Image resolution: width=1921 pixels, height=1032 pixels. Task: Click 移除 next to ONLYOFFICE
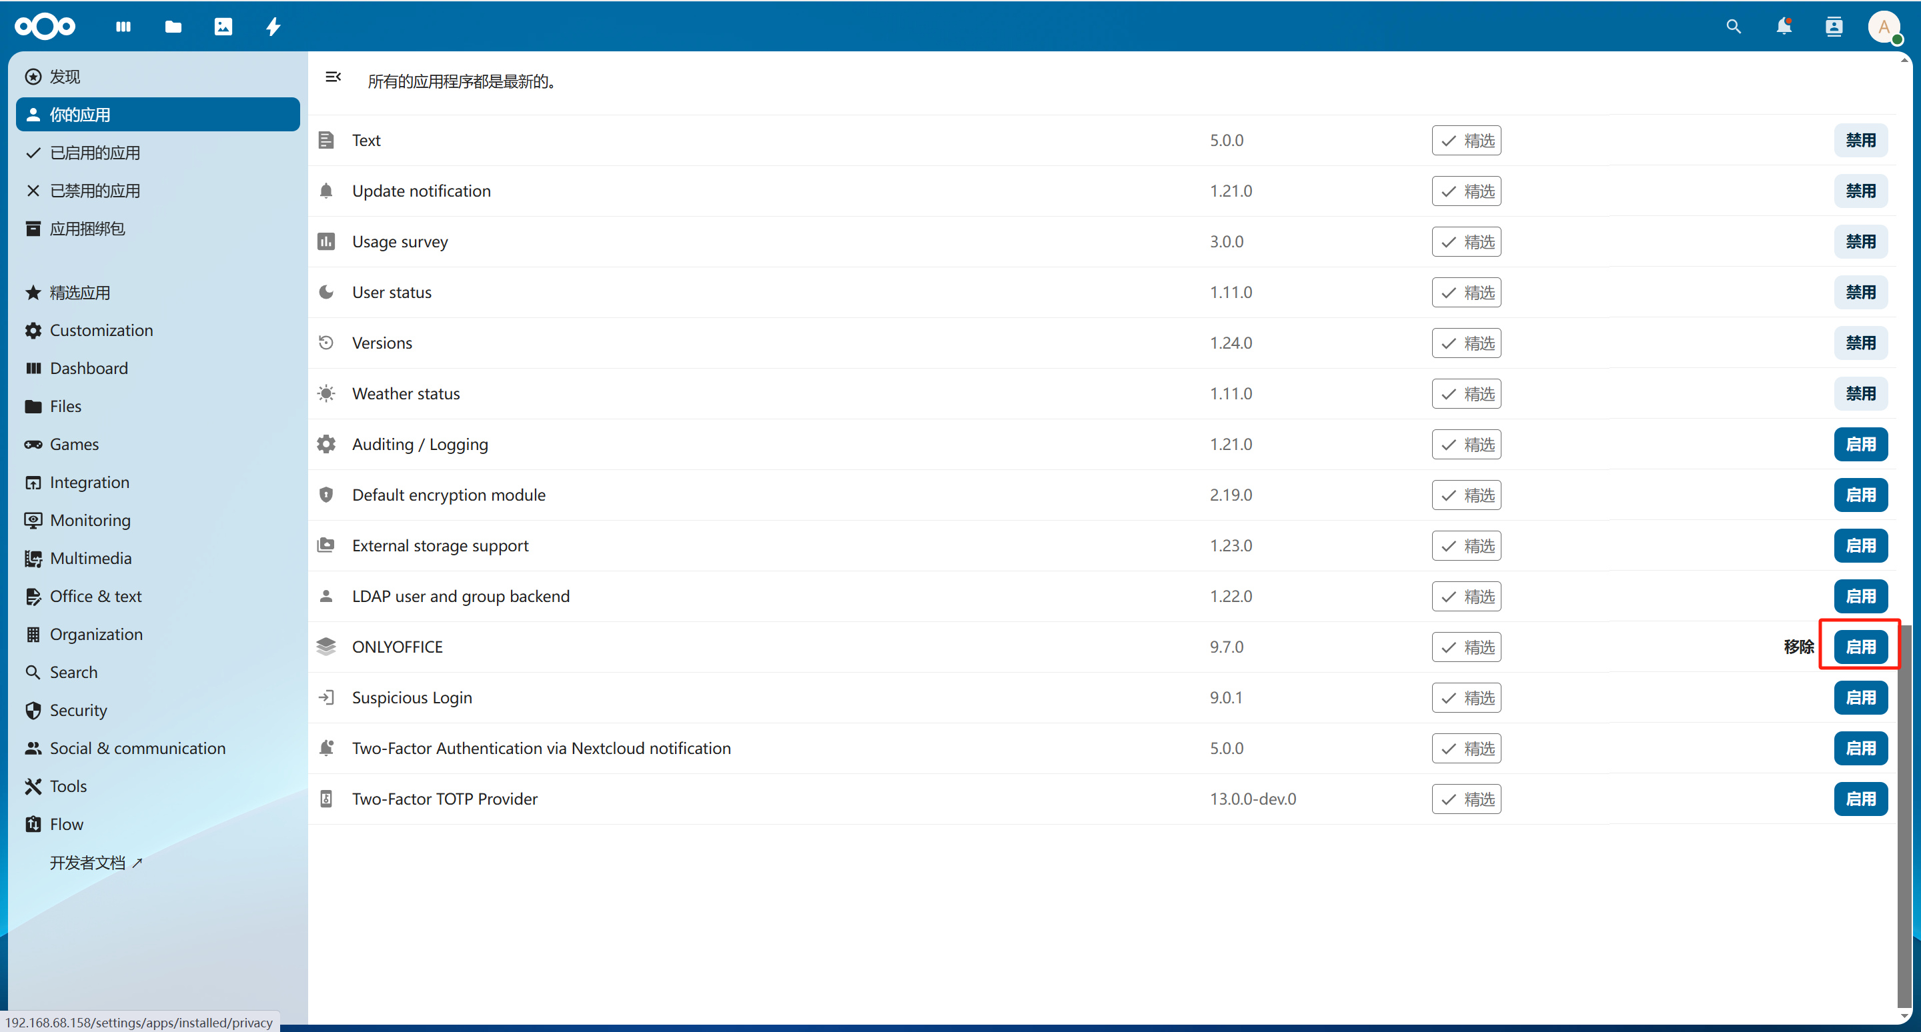(1798, 647)
